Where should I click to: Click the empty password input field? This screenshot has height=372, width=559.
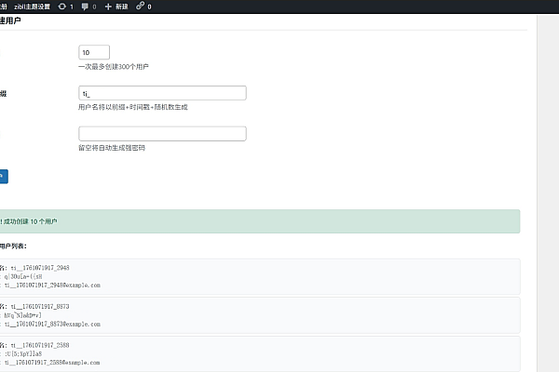click(162, 134)
